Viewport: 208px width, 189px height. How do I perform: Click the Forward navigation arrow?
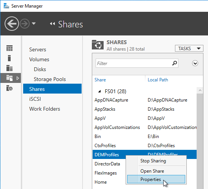pyautogui.click(x=25, y=24)
